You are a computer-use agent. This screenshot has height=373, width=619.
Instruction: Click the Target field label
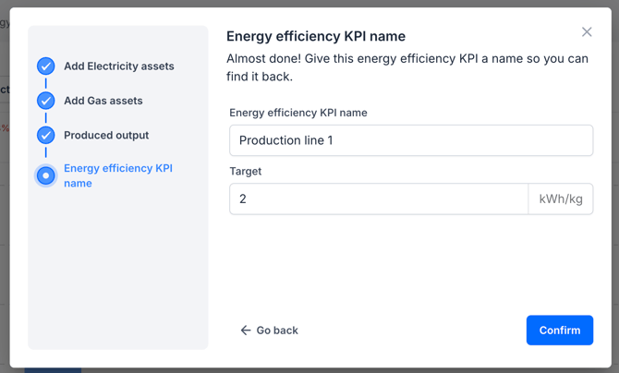click(246, 172)
